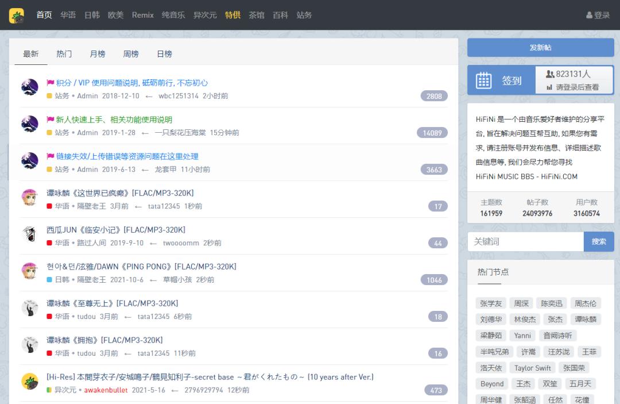Click the HiFiNi pineapple logo icon
The height and width of the screenshot is (404, 620).
pos(16,16)
